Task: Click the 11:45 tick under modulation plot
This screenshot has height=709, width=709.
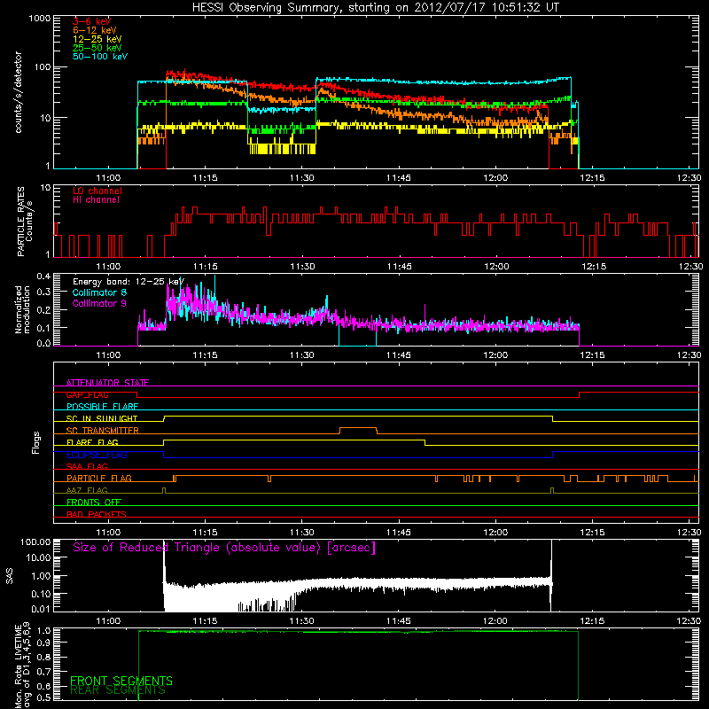Action: [399, 355]
